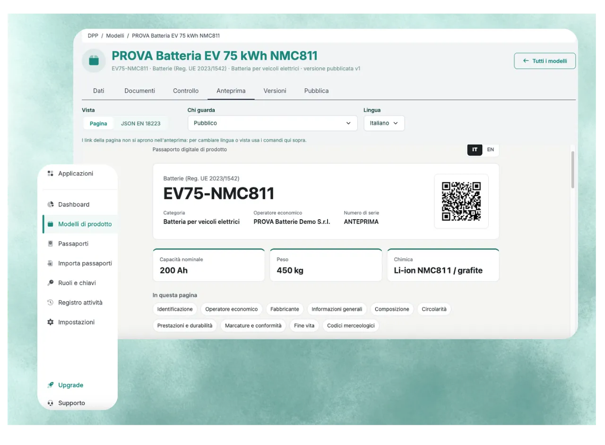
Task: Click the Supporto headset icon
Action: click(x=51, y=403)
